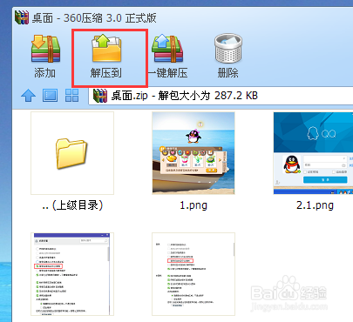Click the 添加 (Add) toolbar icon
Image resolution: width=353 pixels, height=322 pixels.
45,49
